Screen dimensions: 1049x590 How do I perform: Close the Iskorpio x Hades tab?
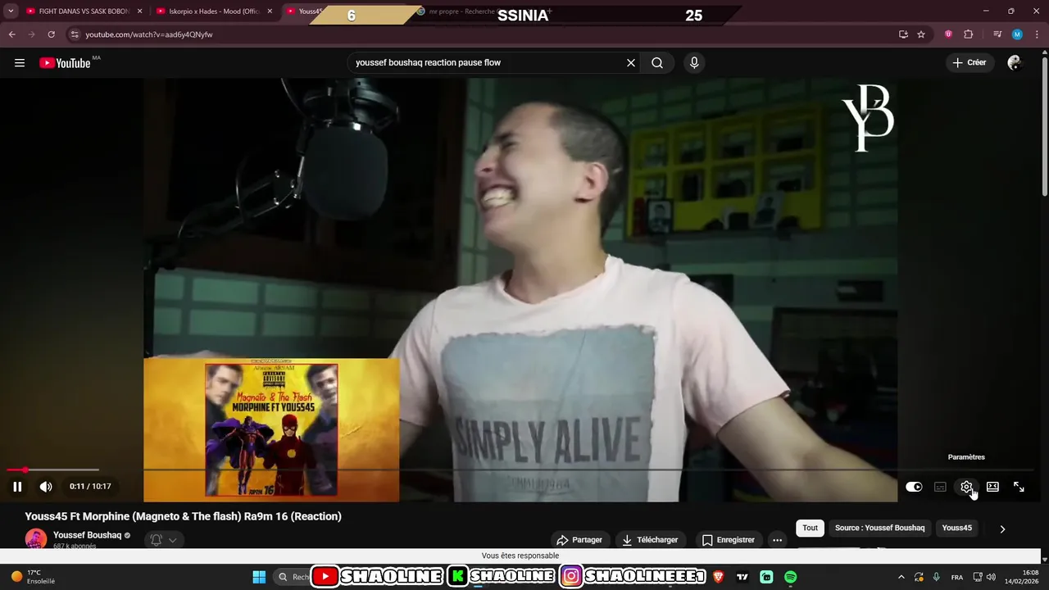[x=270, y=11]
